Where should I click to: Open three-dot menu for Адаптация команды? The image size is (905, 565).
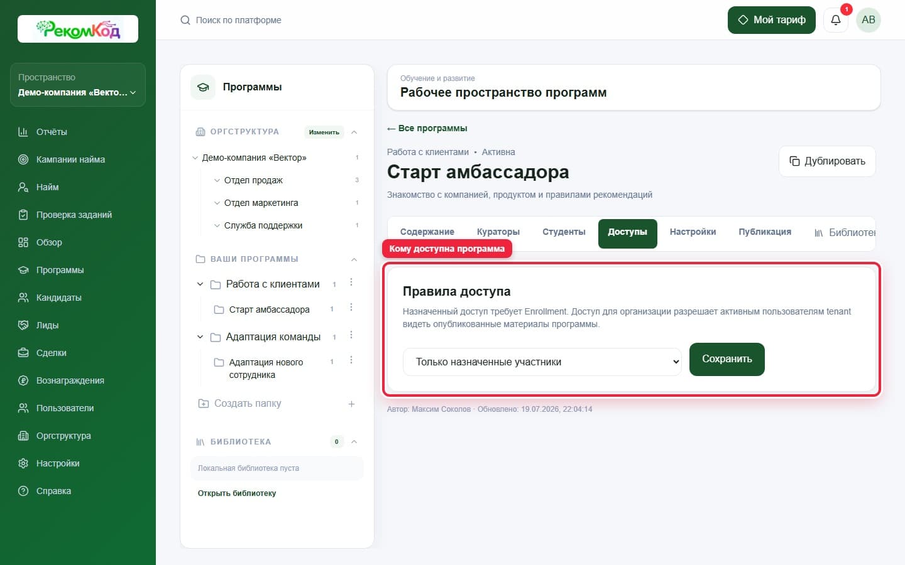pyautogui.click(x=351, y=335)
